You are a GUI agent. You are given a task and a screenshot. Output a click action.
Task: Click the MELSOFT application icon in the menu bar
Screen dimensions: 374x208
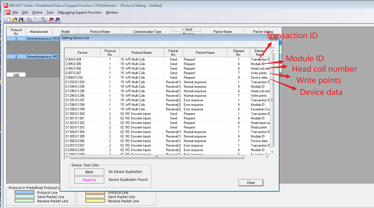(x=8, y=12)
